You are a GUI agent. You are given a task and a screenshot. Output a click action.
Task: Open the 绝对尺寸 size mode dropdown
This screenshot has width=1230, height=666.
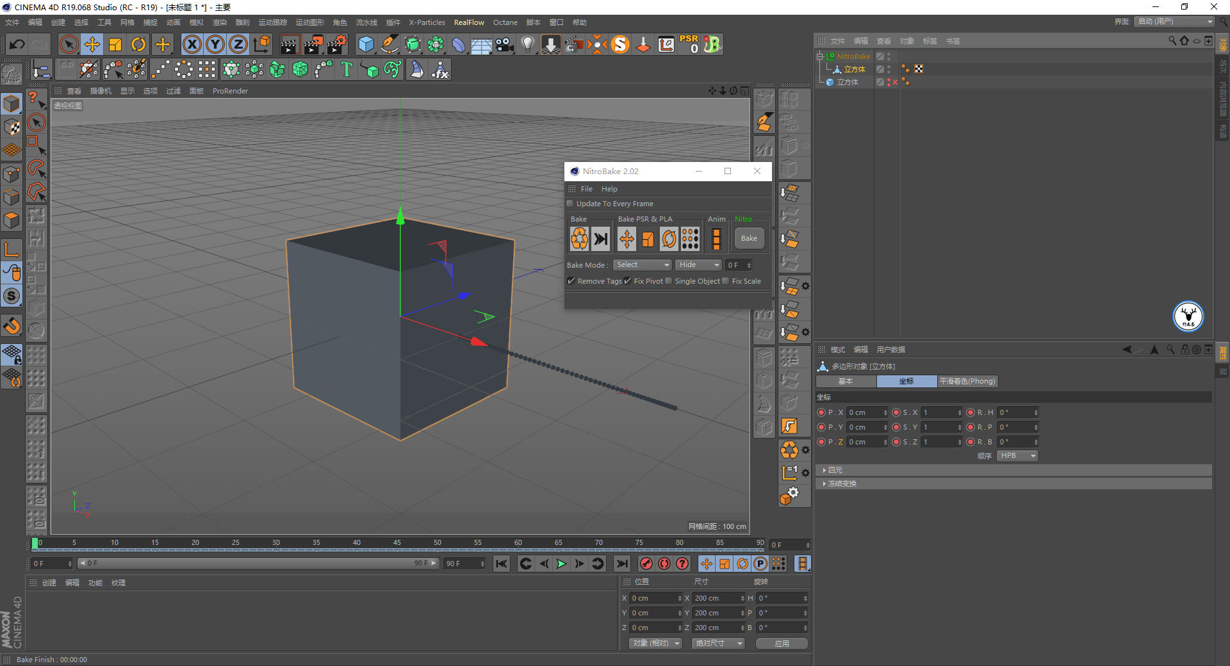click(x=718, y=643)
